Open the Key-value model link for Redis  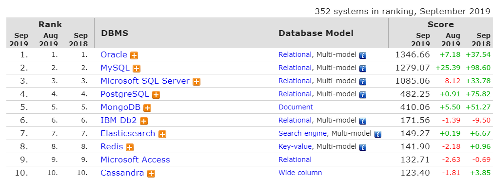point(295,146)
